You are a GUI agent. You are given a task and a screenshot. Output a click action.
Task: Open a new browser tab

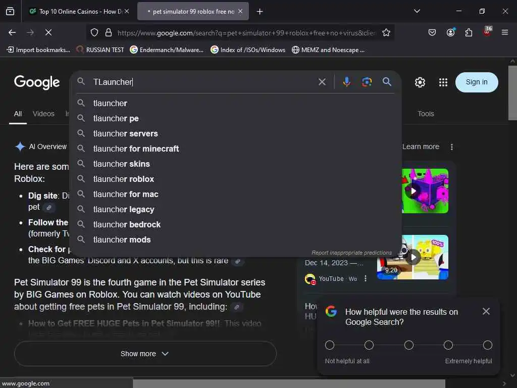click(260, 12)
